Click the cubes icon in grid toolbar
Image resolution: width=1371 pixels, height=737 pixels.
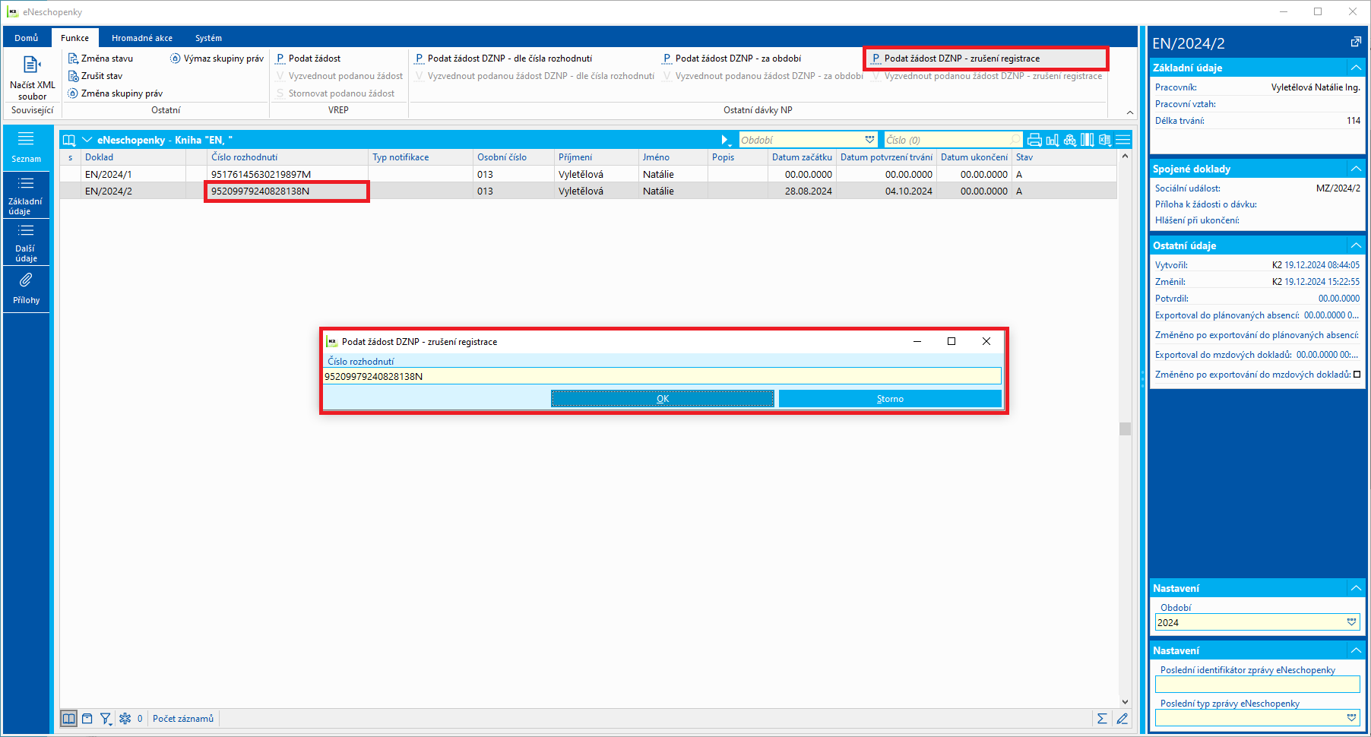(1070, 140)
